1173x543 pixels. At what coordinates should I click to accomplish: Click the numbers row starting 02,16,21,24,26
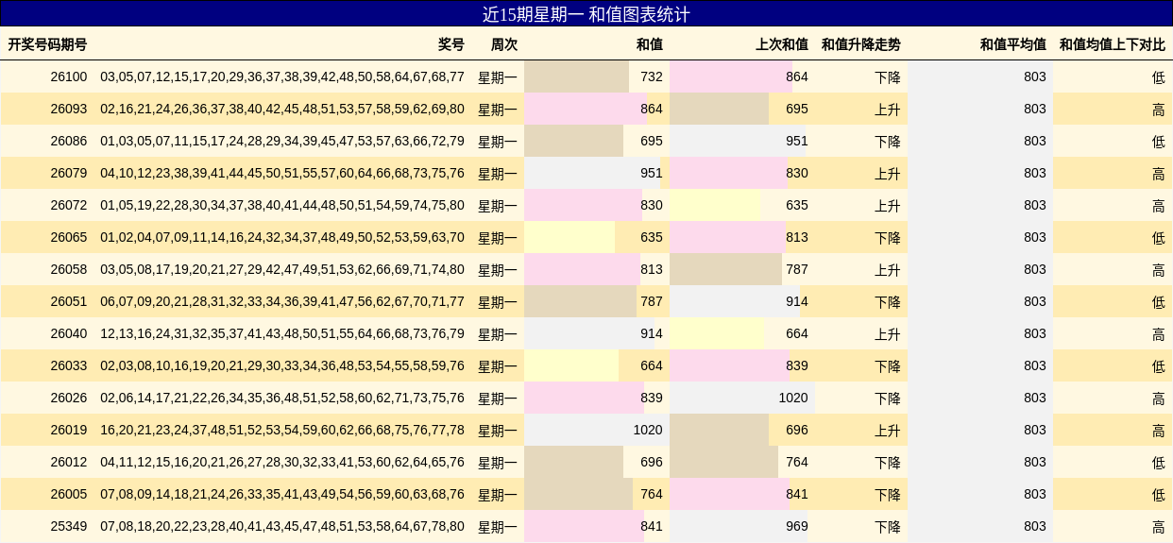[x=282, y=109]
